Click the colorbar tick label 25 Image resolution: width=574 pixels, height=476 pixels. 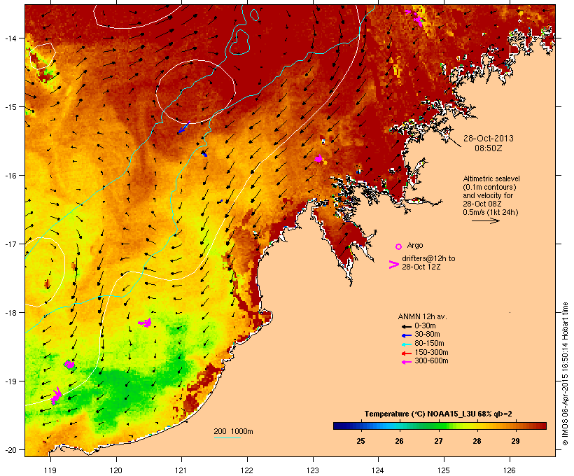pyautogui.click(x=360, y=441)
